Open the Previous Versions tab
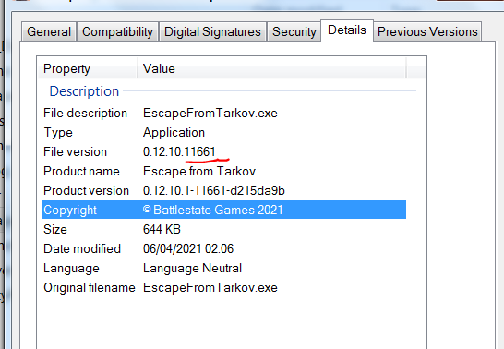504x349 pixels. (427, 31)
